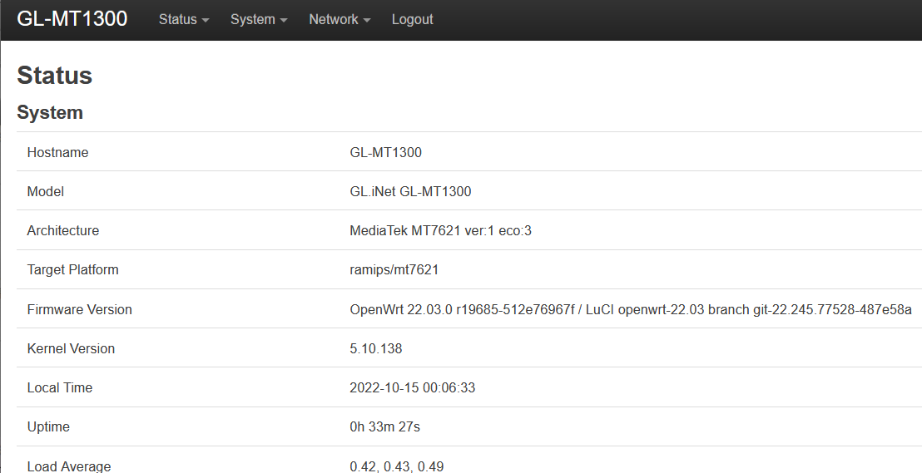Click the Logout link
Screen dimensions: 922x473
412,19
